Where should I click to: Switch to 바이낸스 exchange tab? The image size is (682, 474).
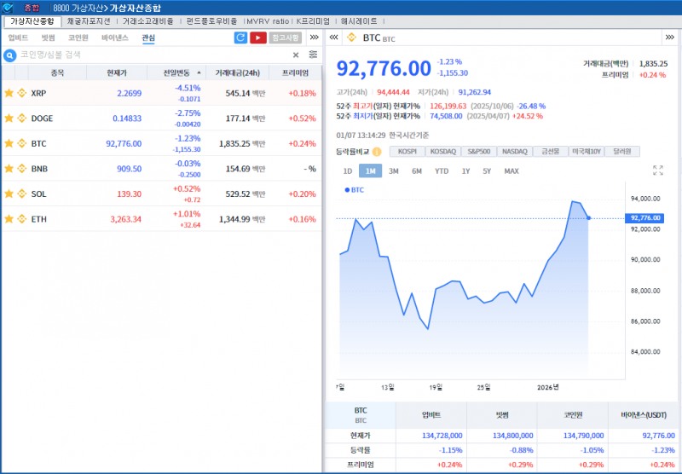tap(115, 38)
